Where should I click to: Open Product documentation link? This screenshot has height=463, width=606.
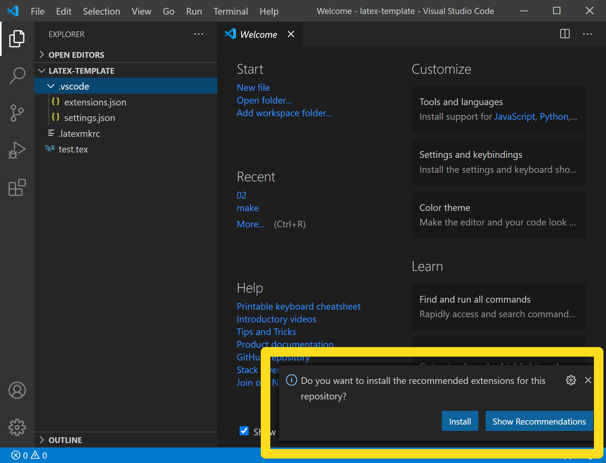tap(285, 344)
